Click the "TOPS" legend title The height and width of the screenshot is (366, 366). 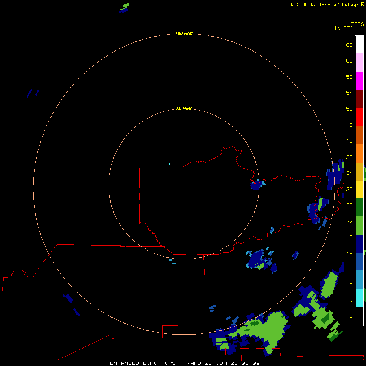[x=357, y=24]
